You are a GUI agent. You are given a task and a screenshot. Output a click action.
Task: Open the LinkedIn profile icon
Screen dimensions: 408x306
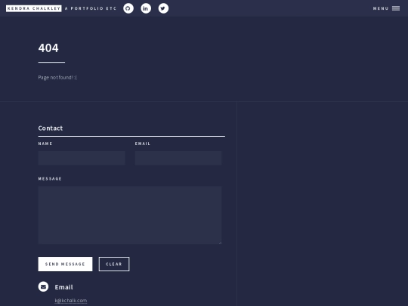pos(146,8)
